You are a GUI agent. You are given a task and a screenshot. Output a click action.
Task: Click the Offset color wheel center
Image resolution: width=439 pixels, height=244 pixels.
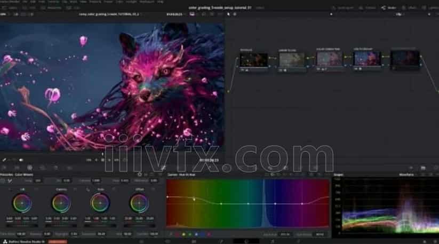139,203
